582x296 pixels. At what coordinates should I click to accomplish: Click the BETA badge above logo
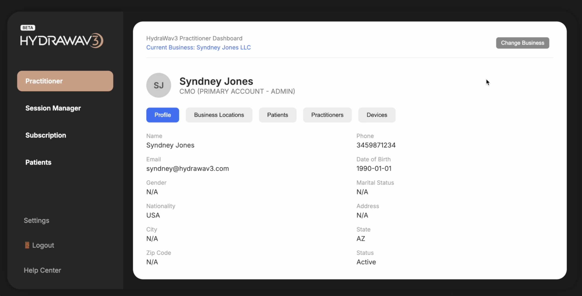[x=28, y=28]
